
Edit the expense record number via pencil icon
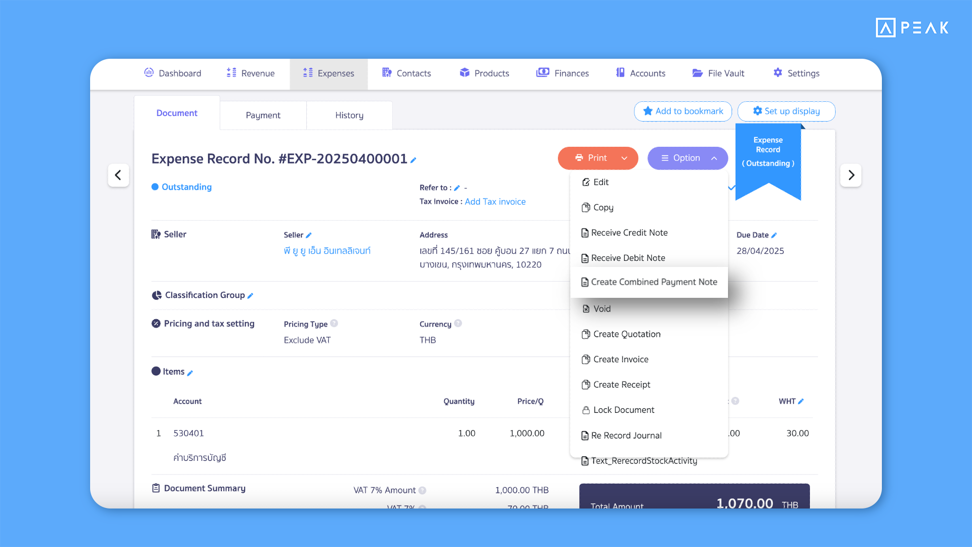pyautogui.click(x=414, y=160)
